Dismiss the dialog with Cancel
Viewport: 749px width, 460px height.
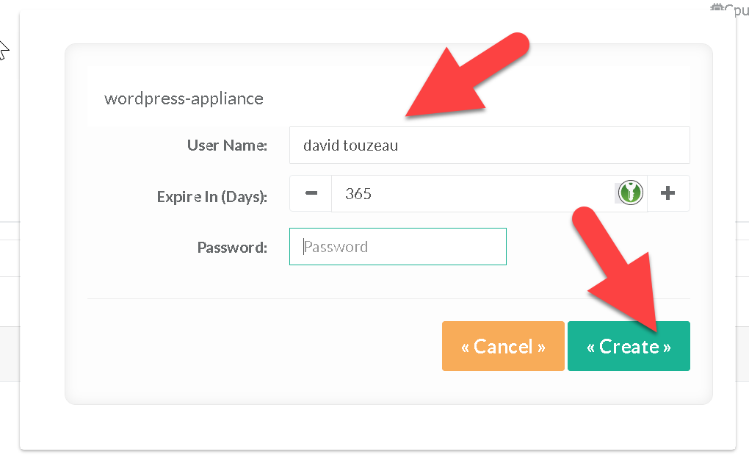click(503, 346)
